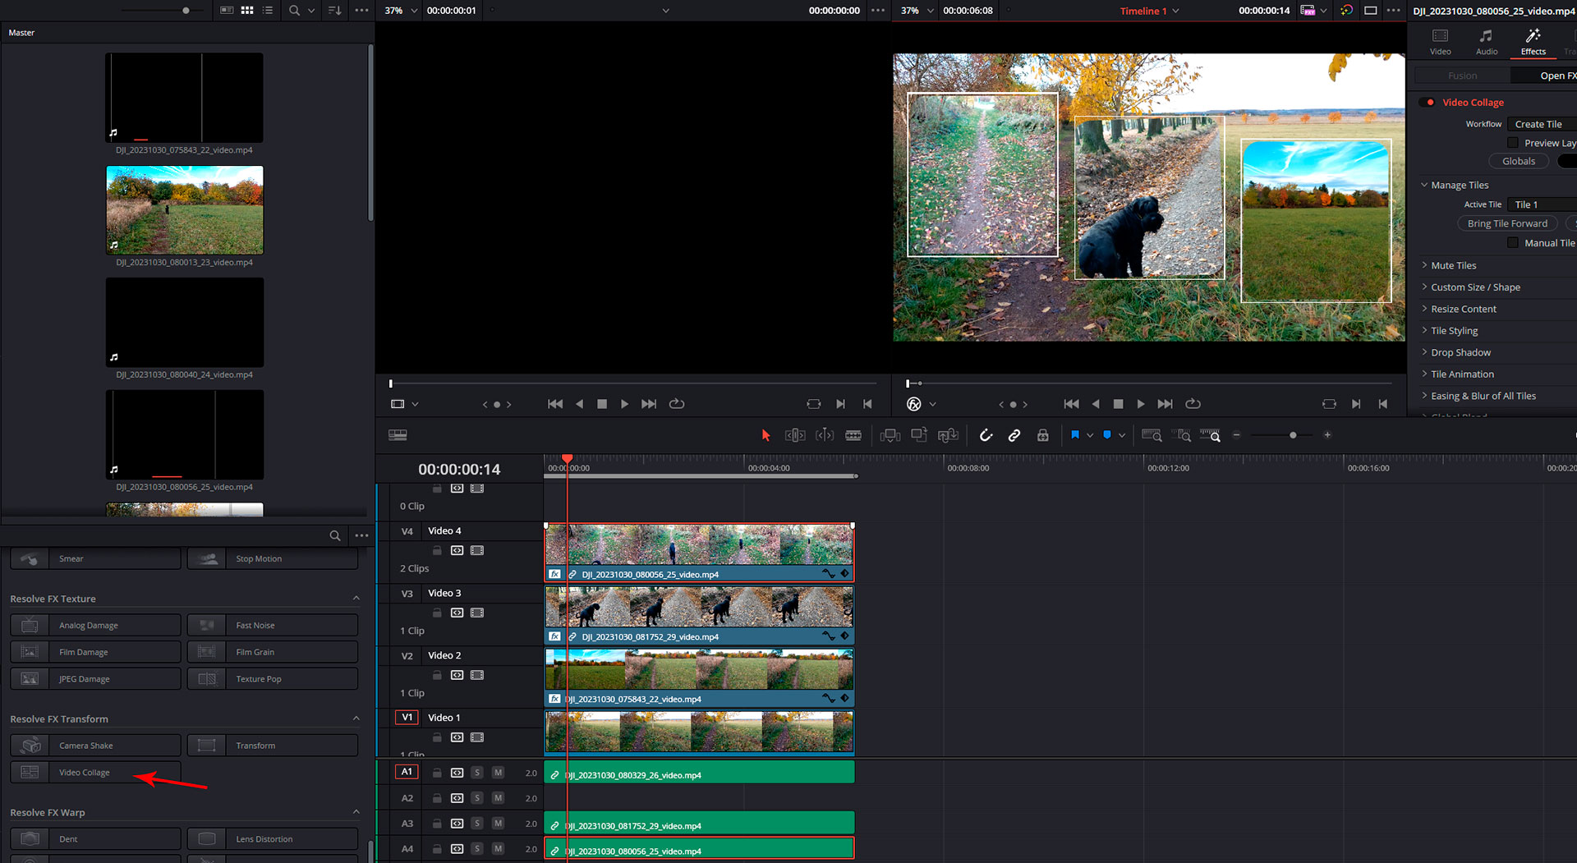1577x863 pixels.
Task: Toggle Linked Selection chain icon
Action: coord(1014,435)
